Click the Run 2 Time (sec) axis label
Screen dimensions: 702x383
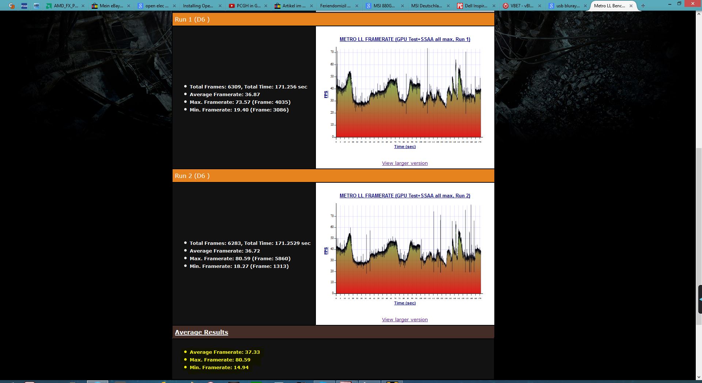[x=405, y=303]
